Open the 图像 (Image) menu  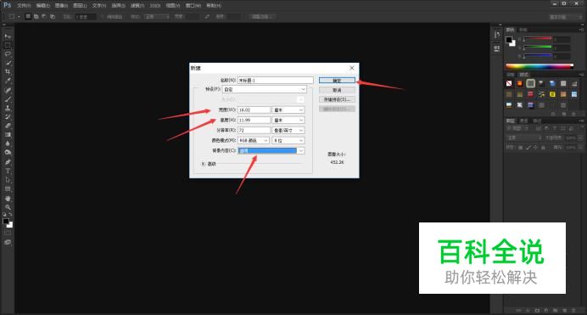pos(61,6)
